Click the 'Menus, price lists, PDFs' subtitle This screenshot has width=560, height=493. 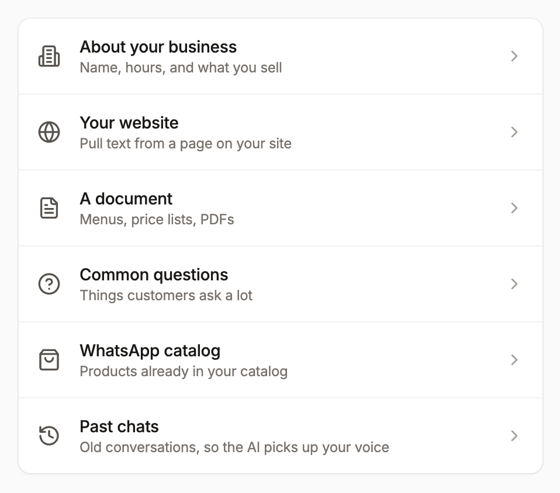pyautogui.click(x=157, y=220)
